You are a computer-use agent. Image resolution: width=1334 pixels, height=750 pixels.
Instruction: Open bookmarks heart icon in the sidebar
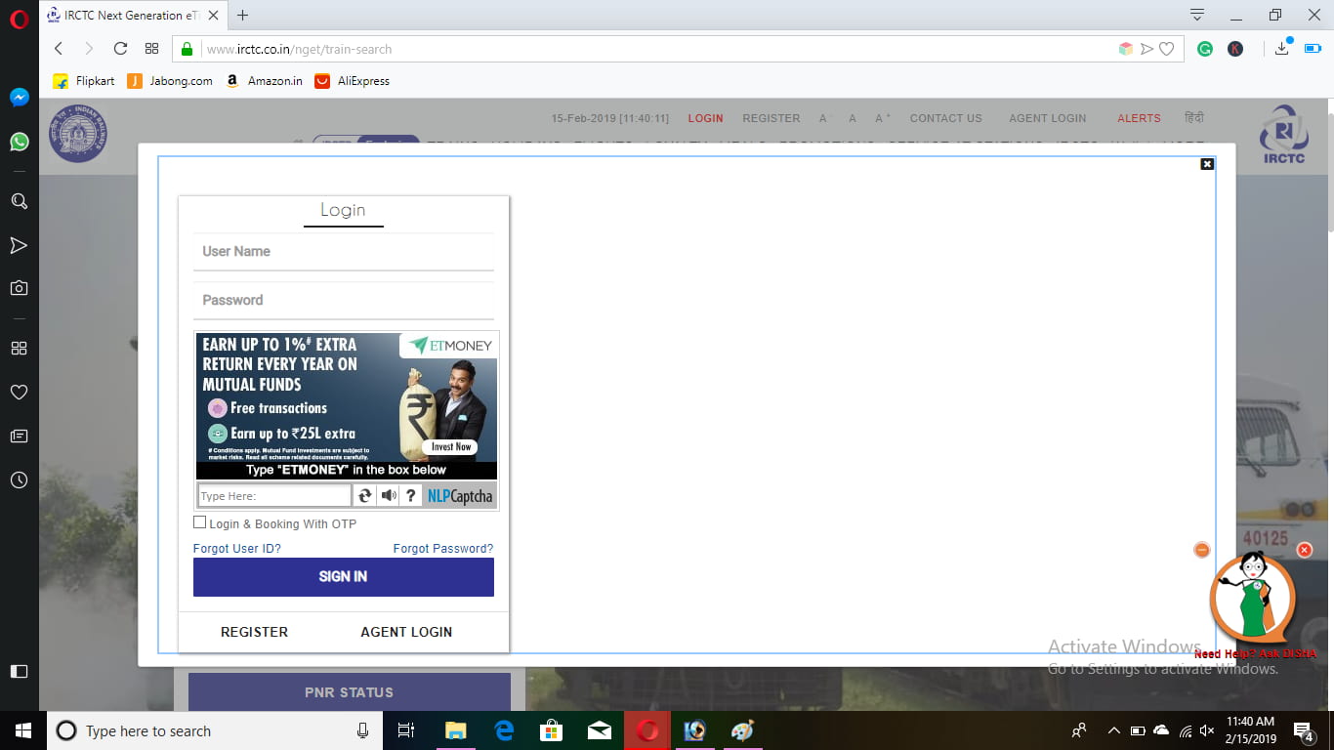coord(19,392)
